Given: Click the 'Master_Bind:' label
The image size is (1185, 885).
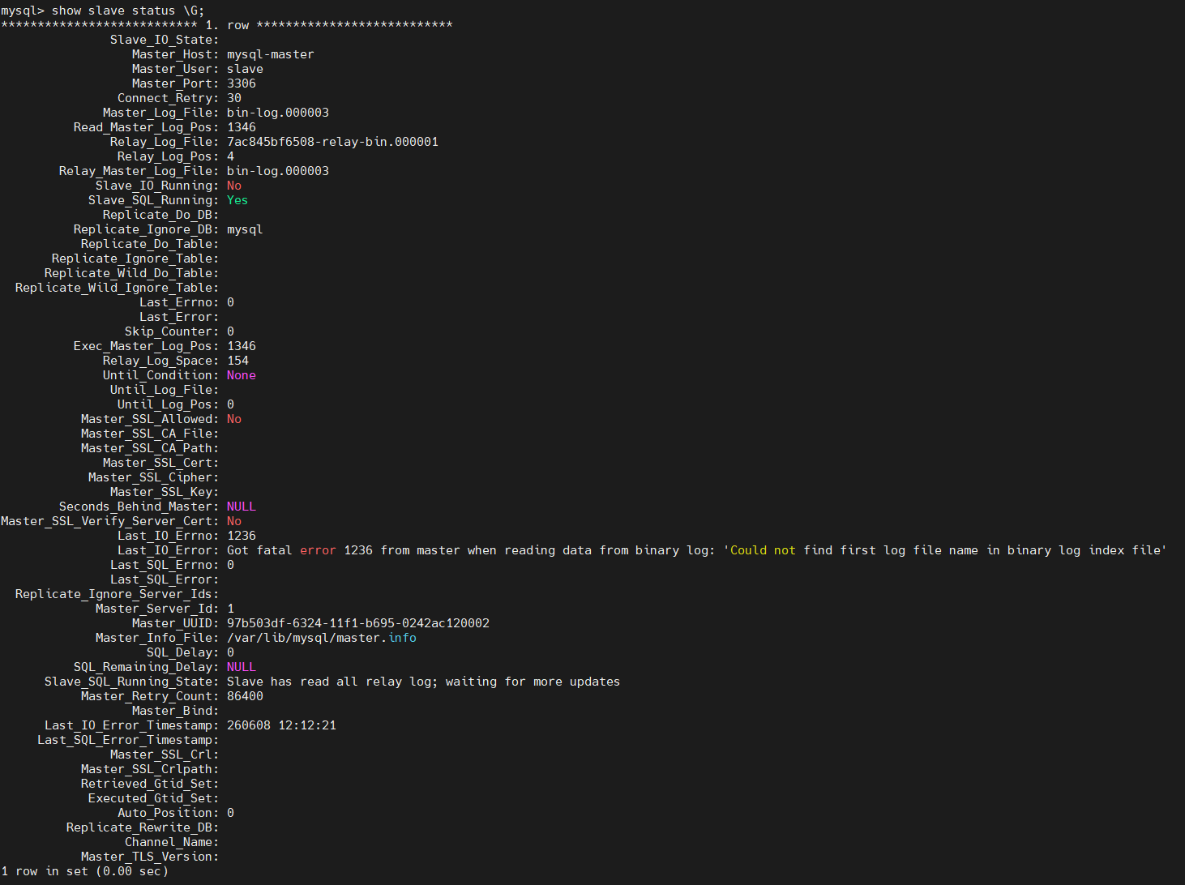Looking at the screenshot, I should pyautogui.click(x=175, y=711).
